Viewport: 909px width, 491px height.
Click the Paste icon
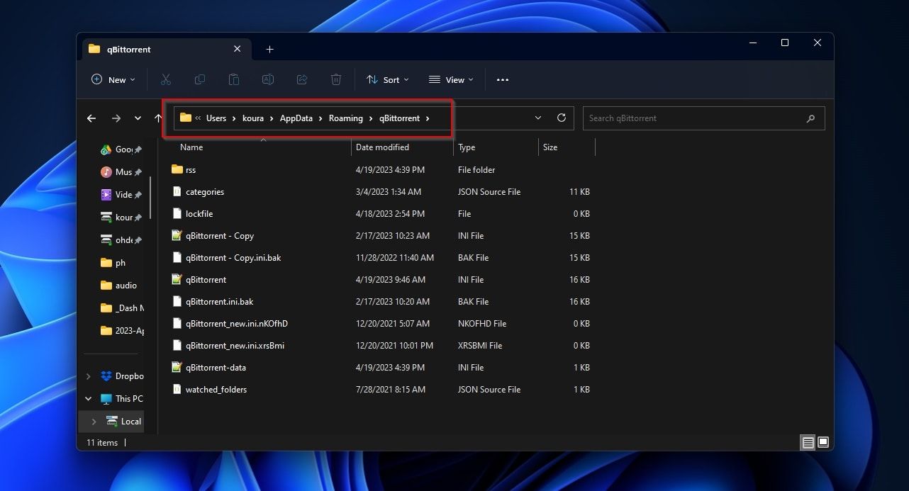tap(234, 79)
